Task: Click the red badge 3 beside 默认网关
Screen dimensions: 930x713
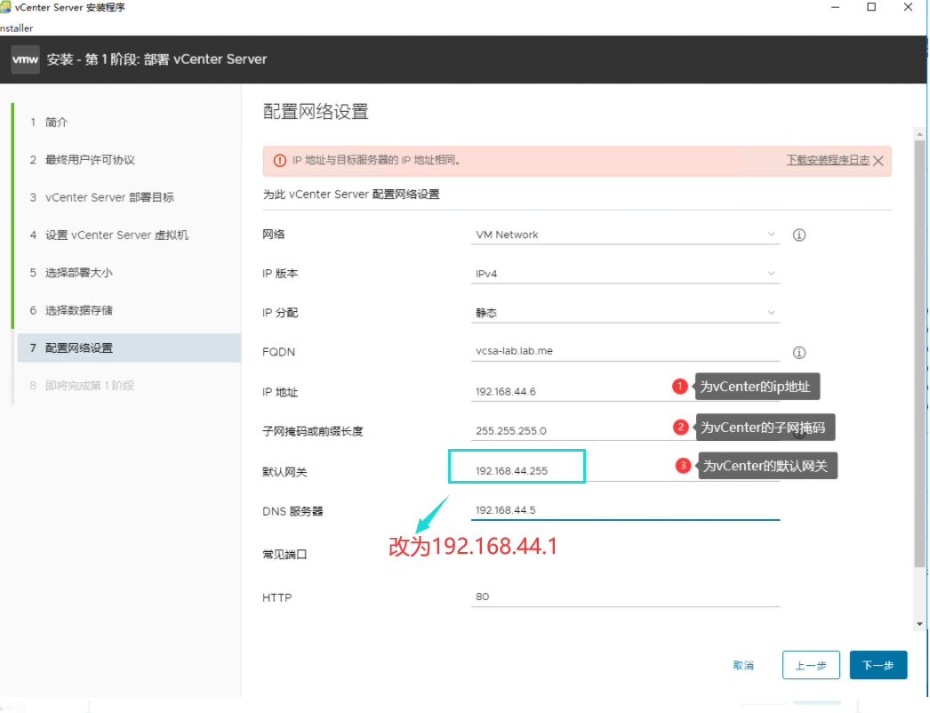Action: pyautogui.click(x=681, y=465)
